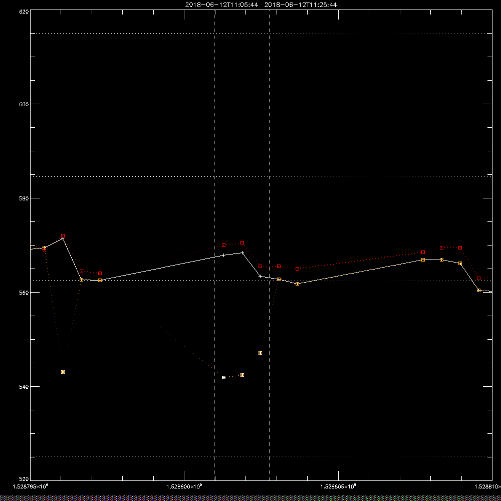Click the 1.528800×10⁹ x-axis label
The image size is (501, 501).
(x=184, y=486)
